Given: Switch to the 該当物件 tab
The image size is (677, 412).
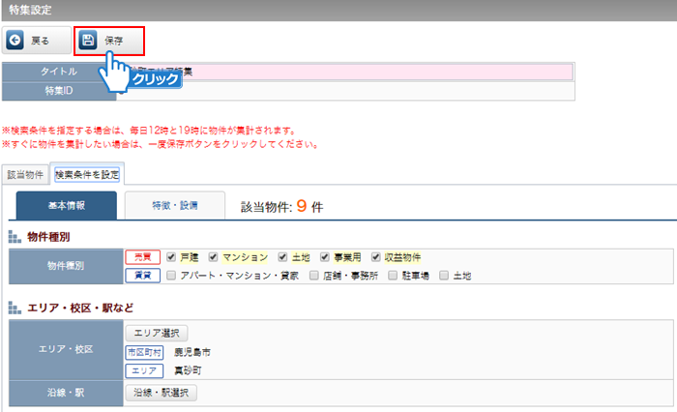Looking at the screenshot, I should 26,175.
